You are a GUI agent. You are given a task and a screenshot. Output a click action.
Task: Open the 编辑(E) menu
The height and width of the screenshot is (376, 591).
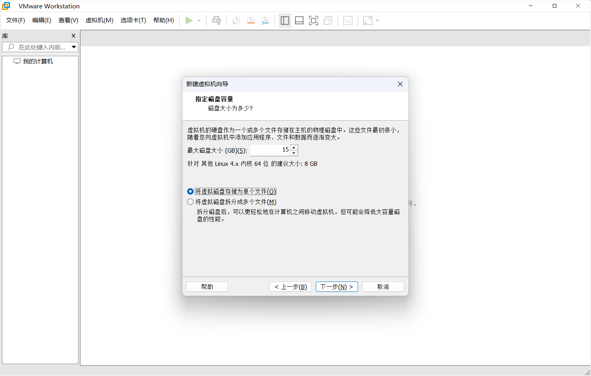coord(42,20)
